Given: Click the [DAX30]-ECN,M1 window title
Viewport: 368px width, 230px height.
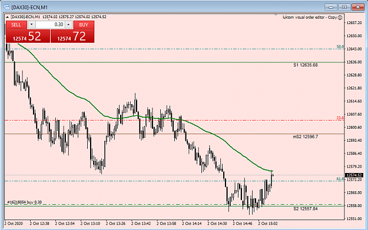Looking at the screenshot, I should point(29,7).
